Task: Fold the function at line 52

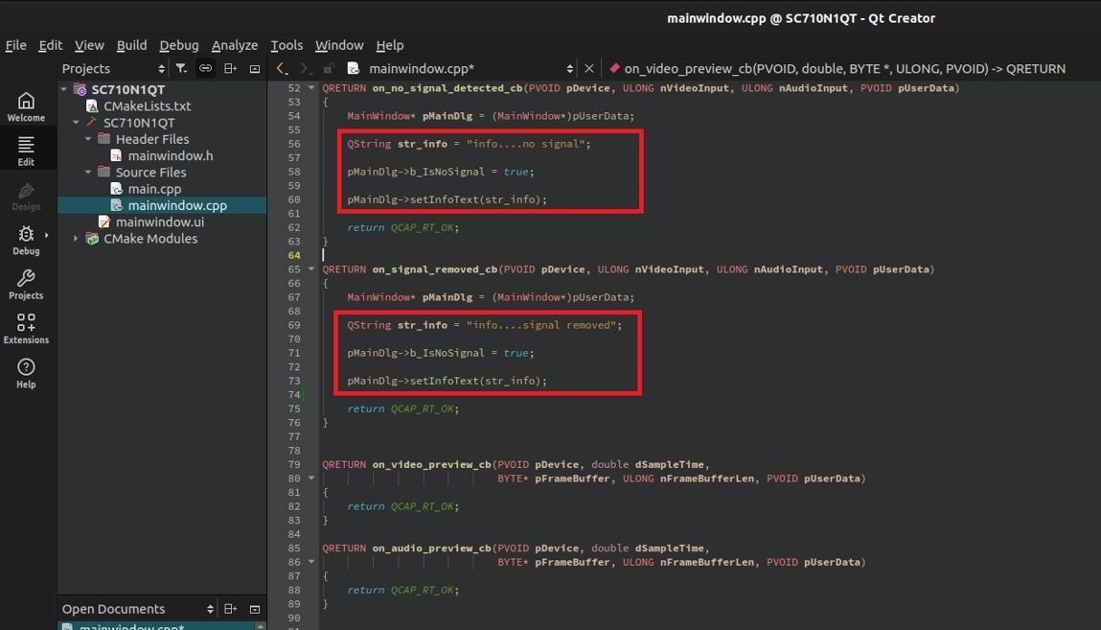Action: [x=311, y=88]
